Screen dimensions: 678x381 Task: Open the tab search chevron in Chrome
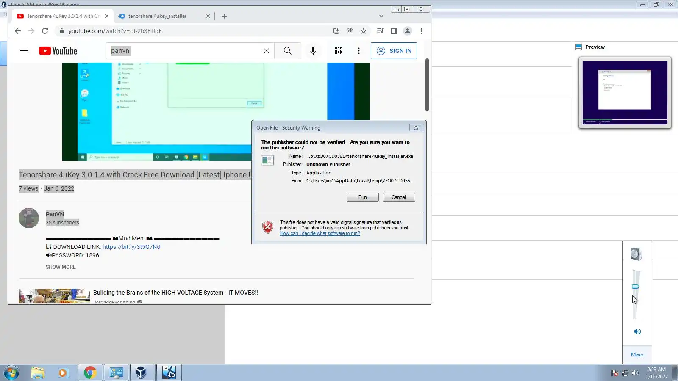tap(381, 16)
